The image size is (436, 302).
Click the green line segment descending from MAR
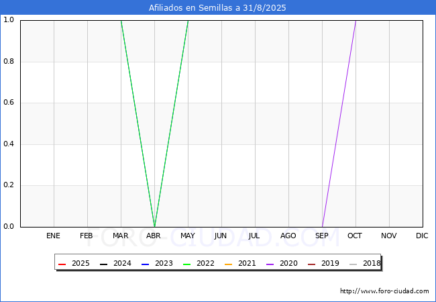click(x=138, y=123)
